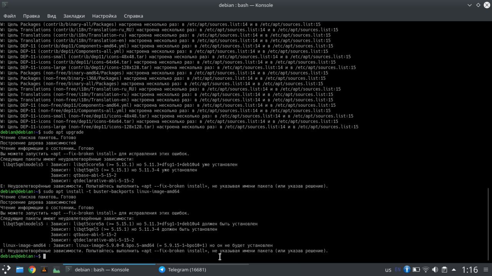
Task: Click the 'sudo apt upgrade' command text
Action: pyautogui.click(x=63, y=132)
